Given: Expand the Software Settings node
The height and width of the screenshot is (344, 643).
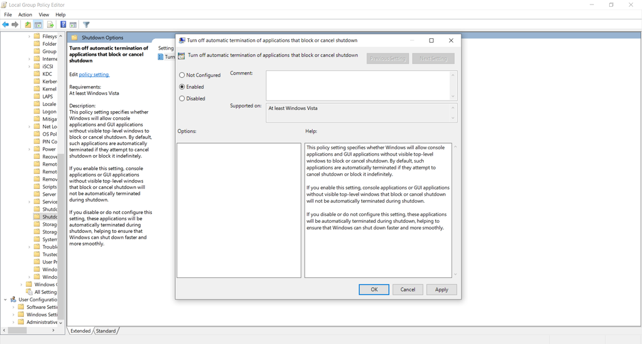Looking at the screenshot, I should point(13,307).
